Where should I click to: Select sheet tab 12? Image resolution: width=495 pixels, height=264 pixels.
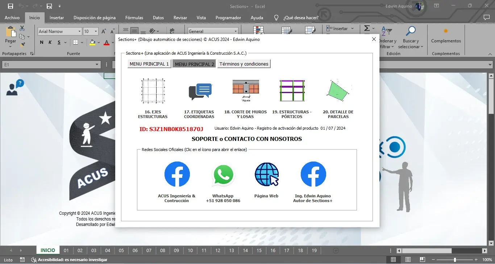click(218, 250)
